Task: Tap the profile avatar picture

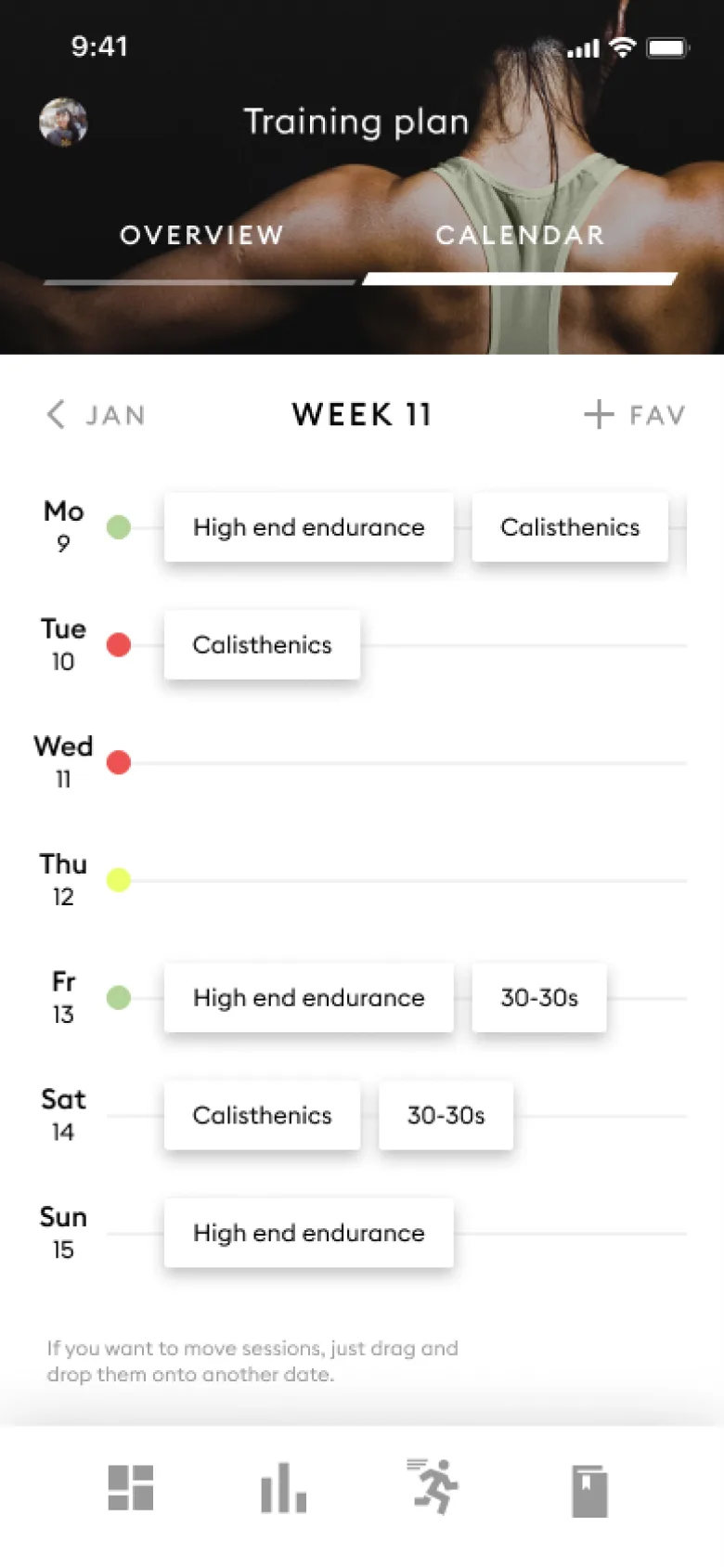Action: click(x=63, y=122)
